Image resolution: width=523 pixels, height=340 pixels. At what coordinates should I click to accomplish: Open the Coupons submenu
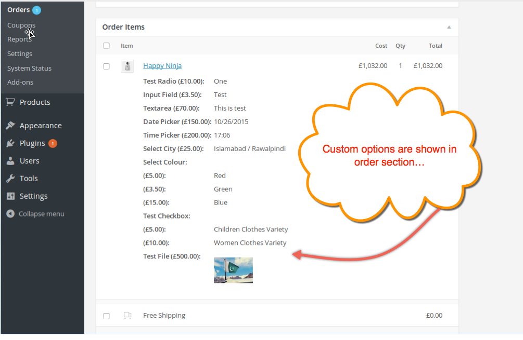coord(21,25)
